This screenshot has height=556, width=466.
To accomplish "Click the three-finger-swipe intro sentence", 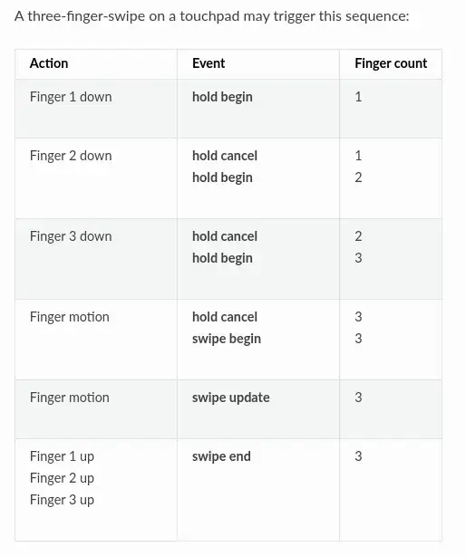I will [x=212, y=16].
